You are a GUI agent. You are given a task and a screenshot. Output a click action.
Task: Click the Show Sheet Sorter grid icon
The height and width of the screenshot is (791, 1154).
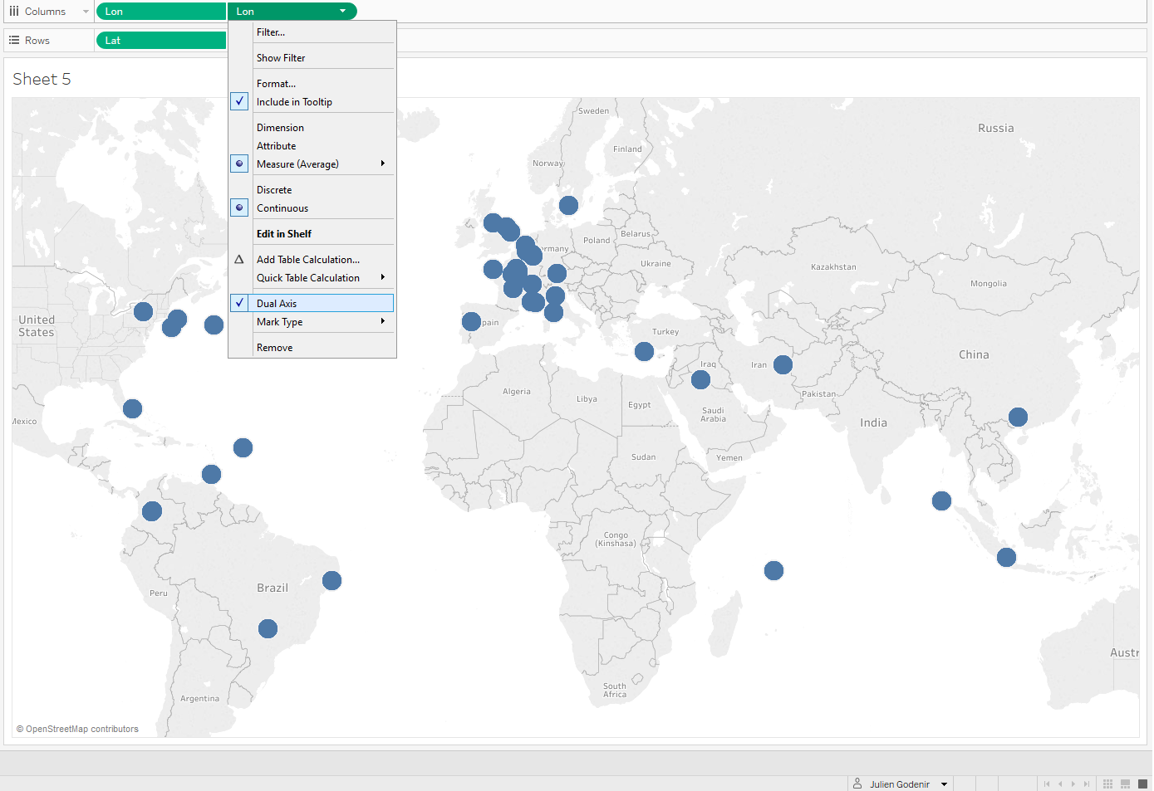pos(1107,784)
